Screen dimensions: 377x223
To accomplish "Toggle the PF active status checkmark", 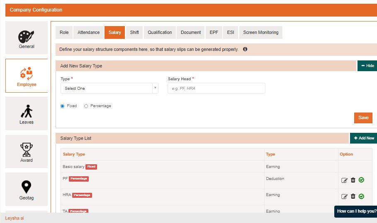I will pos(361,180).
